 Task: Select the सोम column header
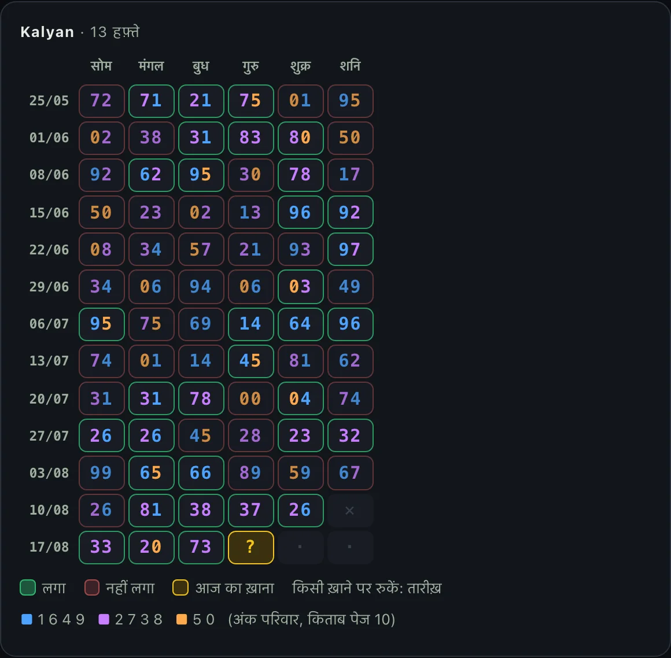tap(101, 65)
